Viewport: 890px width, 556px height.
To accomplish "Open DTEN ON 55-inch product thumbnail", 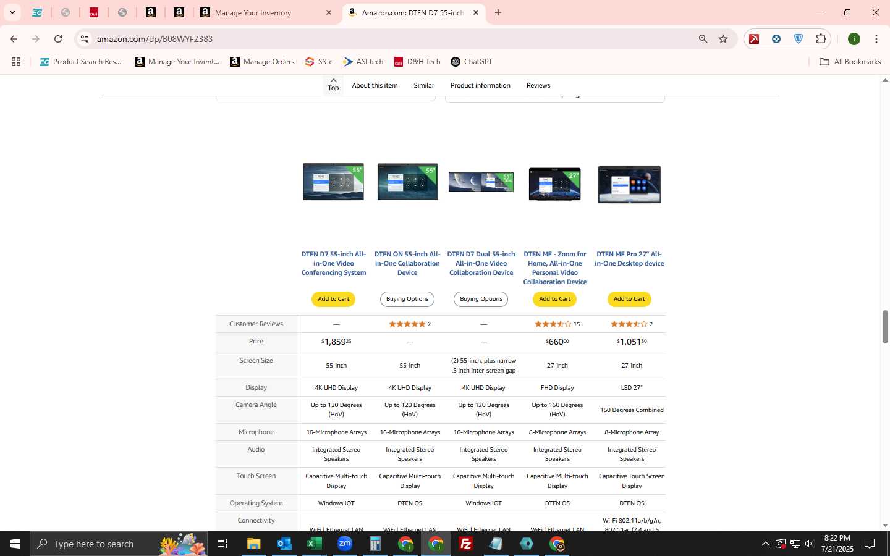I will pos(407,182).
